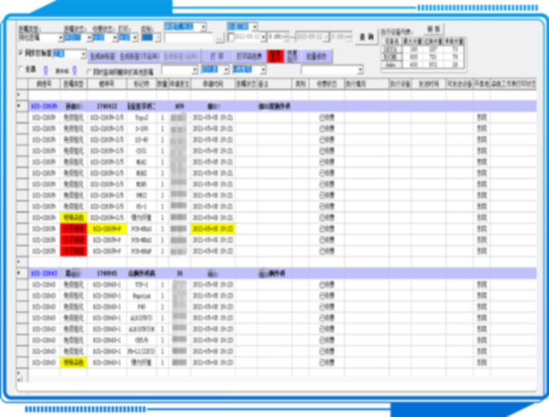Toggle the 全选 select all checkbox

click(21, 69)
